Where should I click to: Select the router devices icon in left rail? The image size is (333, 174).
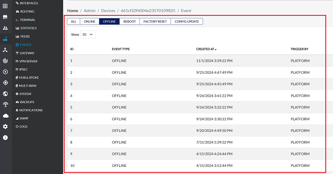coord(5,39)
